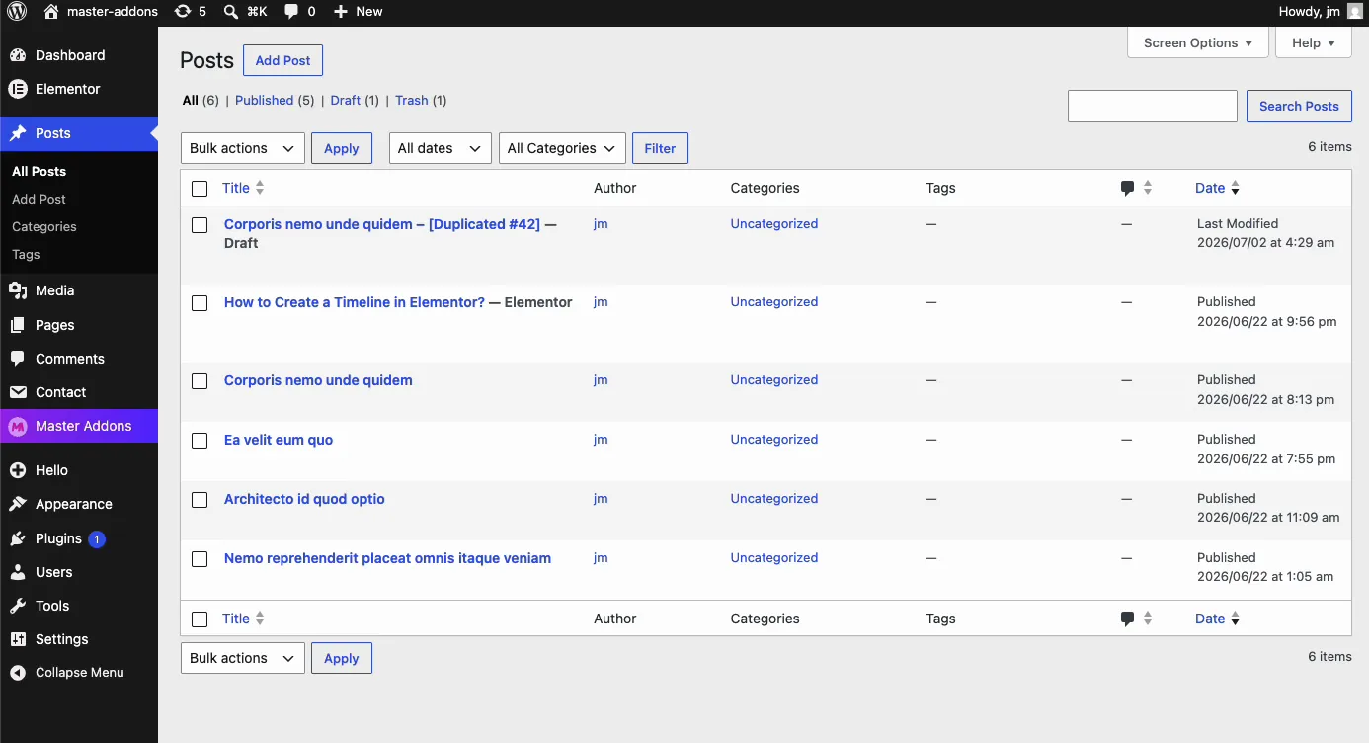The image size is (1369, 743).
Task: Click the top Apply button
Action: click(342, 148)
